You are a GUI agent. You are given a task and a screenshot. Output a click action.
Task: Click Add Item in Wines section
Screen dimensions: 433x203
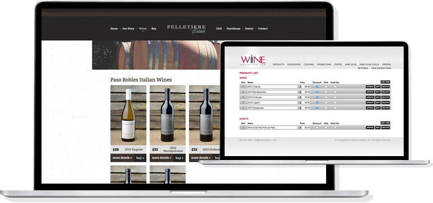pos(385,82)
